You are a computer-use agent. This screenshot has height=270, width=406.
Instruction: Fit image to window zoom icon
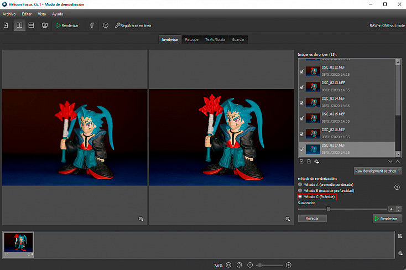(240, 265)
